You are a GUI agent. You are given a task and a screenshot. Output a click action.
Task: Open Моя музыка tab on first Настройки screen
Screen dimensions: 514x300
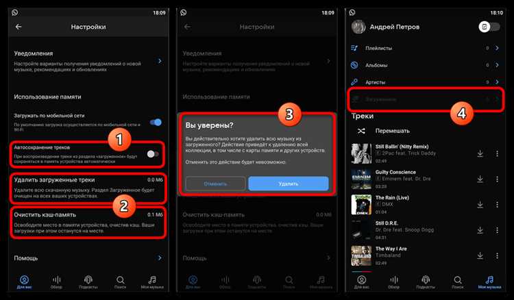[152, 282]
